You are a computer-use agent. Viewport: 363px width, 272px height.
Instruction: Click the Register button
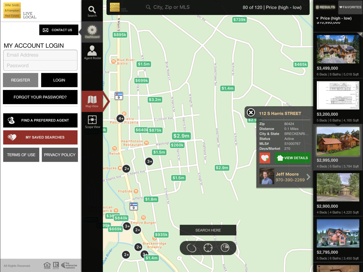point(21,80)
